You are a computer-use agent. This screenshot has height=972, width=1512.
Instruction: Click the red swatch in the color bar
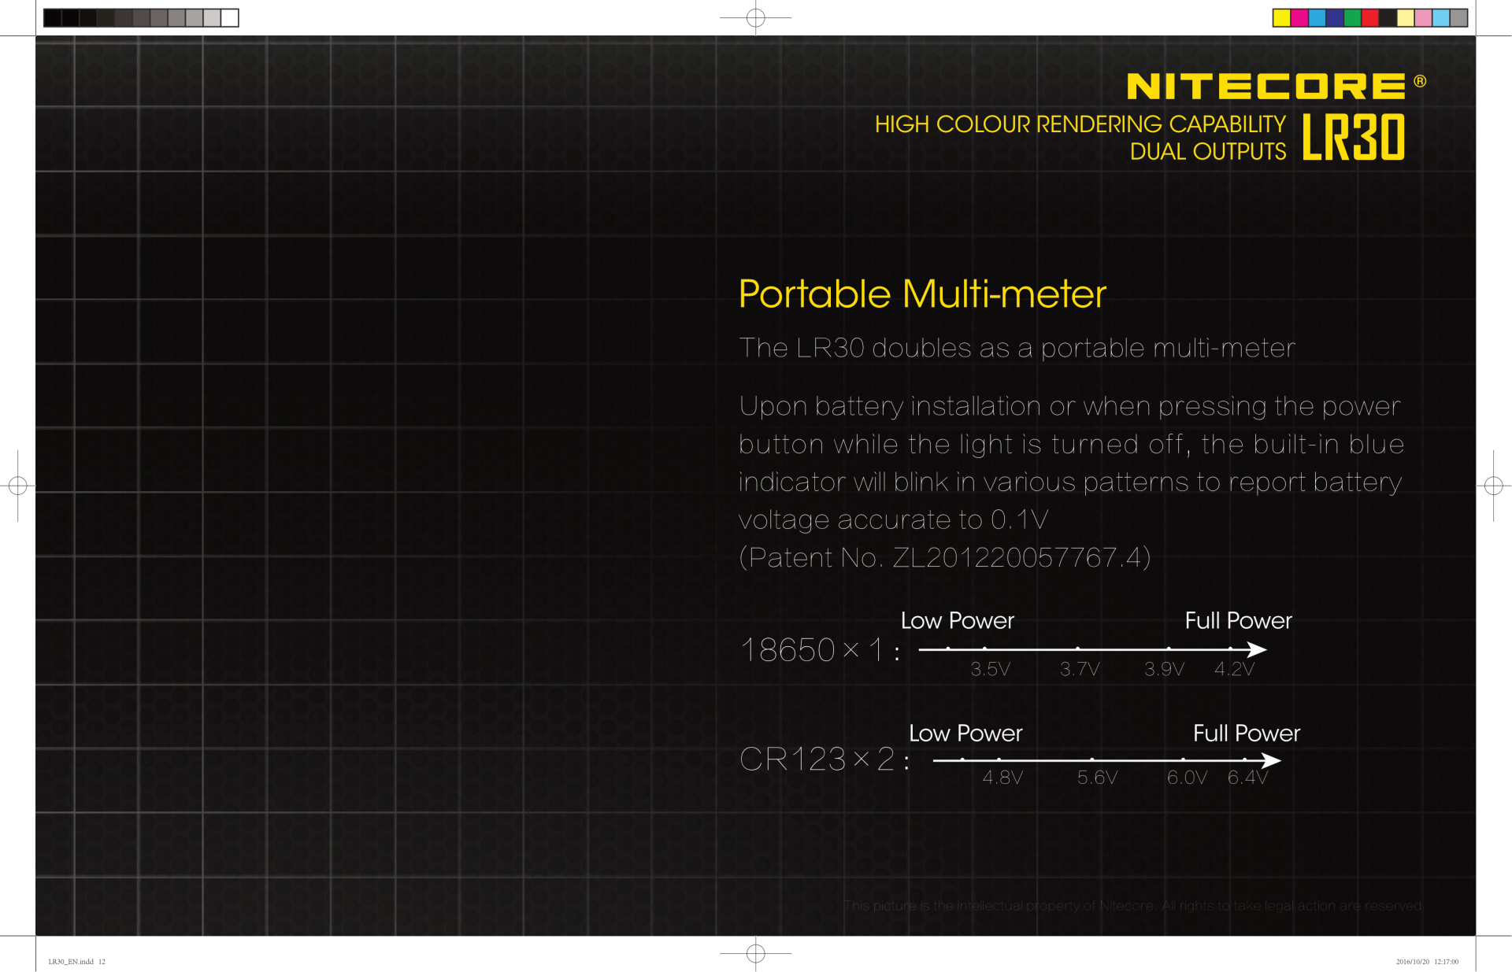pyautogui.click(x=1370, y=17)
